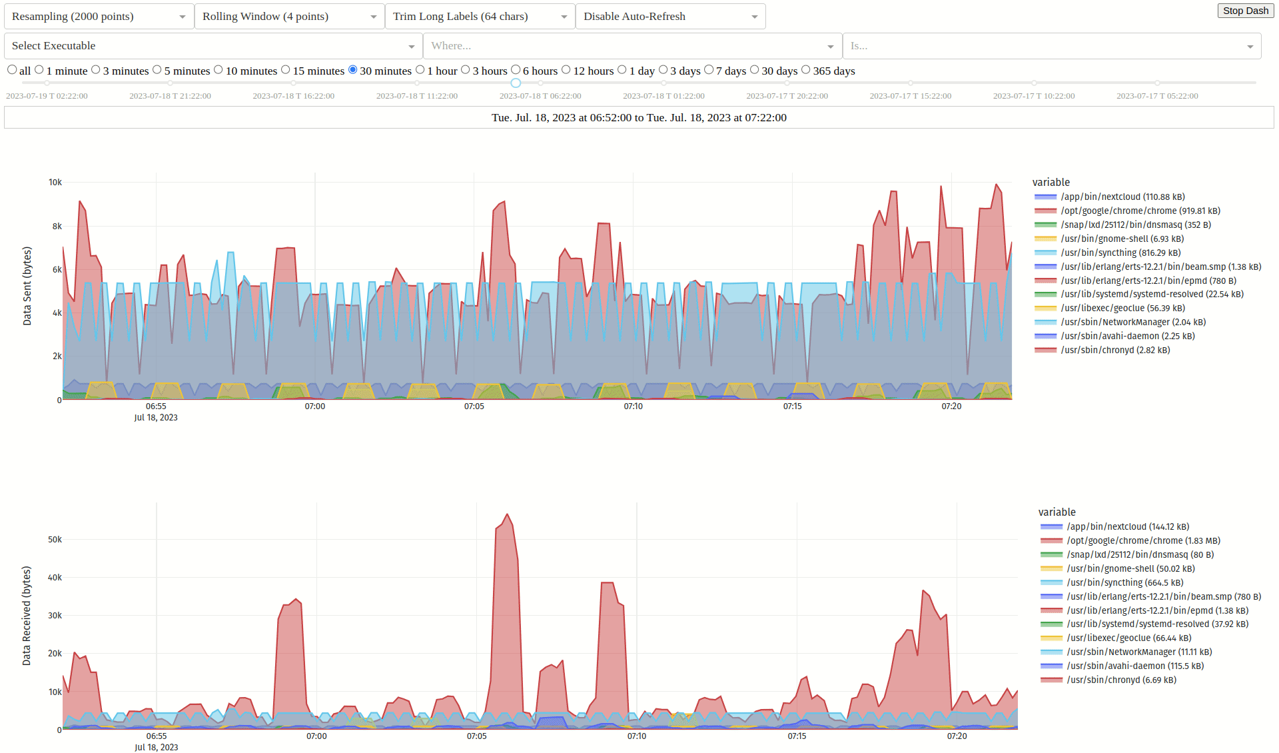Toggle chronyd series in Data Received legend
1279x753 pixels.
click(x=1120, y=680)
